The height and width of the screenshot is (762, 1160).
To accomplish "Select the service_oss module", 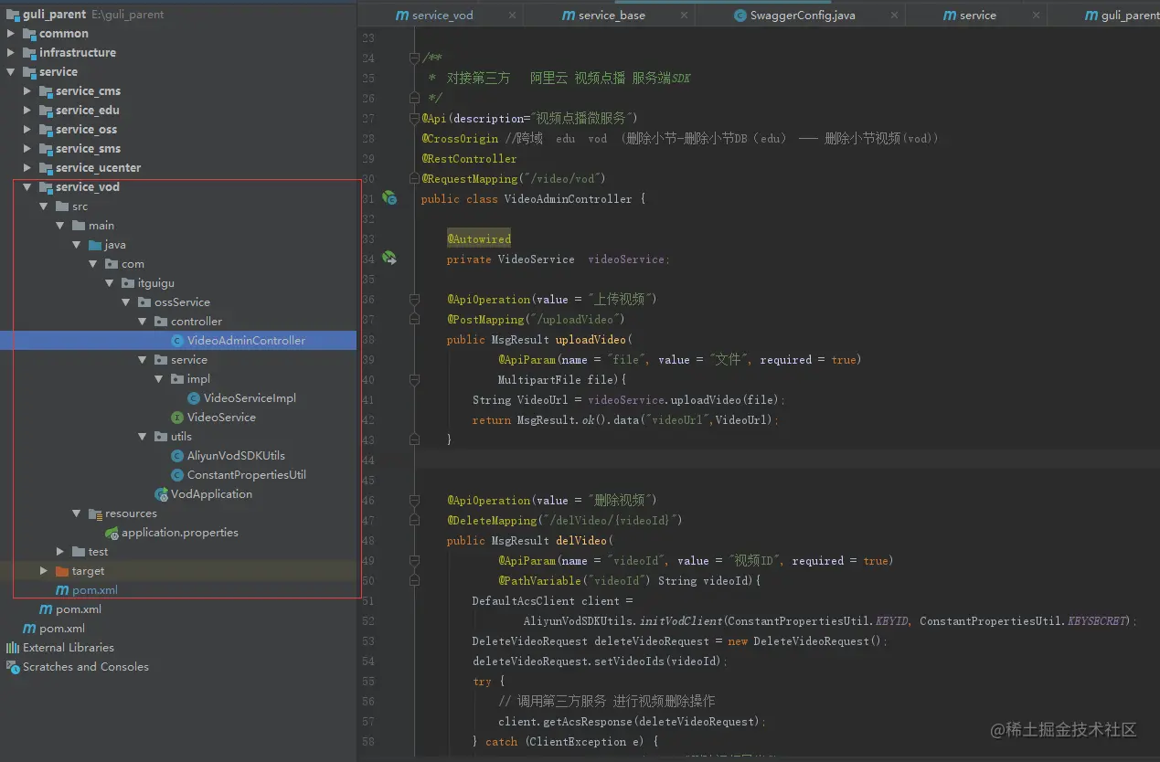I will tap(86, 129).
